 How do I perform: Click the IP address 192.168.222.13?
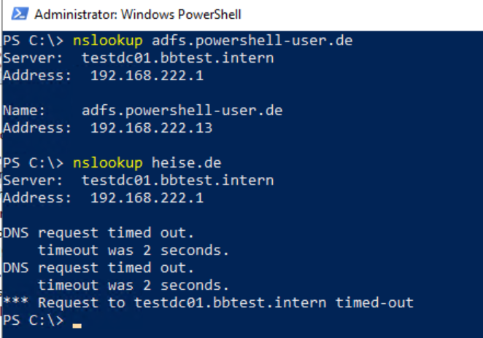click(151, 128)
